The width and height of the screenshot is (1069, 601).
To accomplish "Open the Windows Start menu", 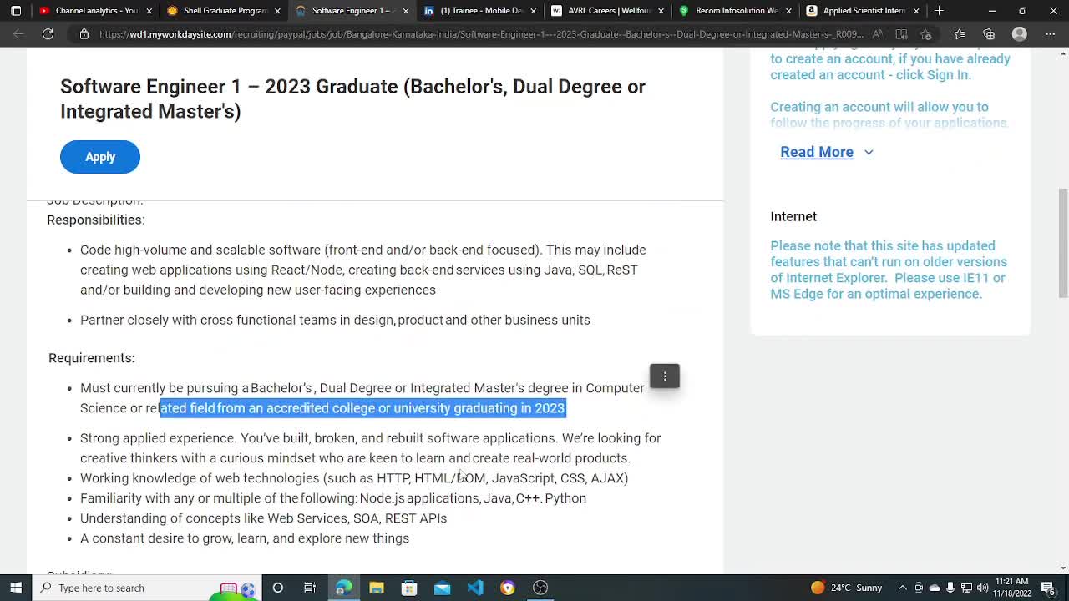I will (16, 588).
